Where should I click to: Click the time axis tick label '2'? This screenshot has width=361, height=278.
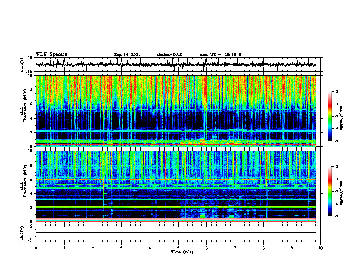[93, 248]
